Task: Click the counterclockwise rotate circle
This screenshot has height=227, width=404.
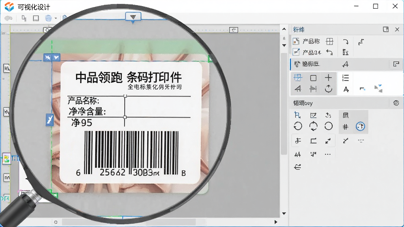Action: [298, 126]
